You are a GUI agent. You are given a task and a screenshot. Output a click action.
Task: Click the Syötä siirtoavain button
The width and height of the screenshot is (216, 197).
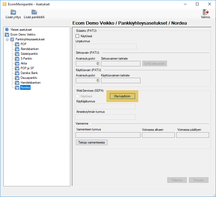(x=154, y=64)
